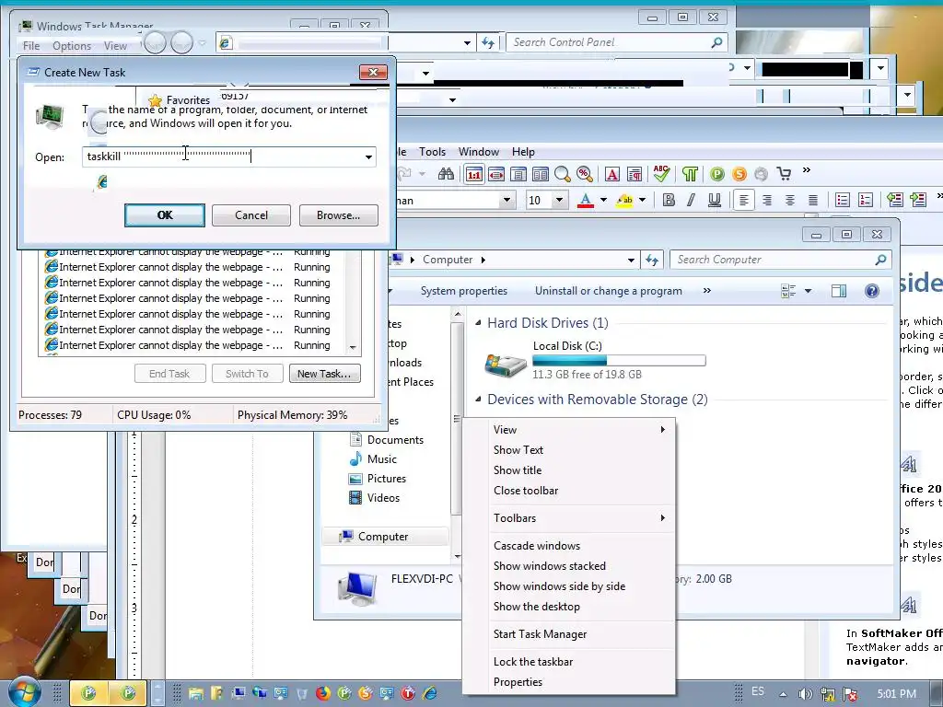Click the full page view icon

[518, 174]
